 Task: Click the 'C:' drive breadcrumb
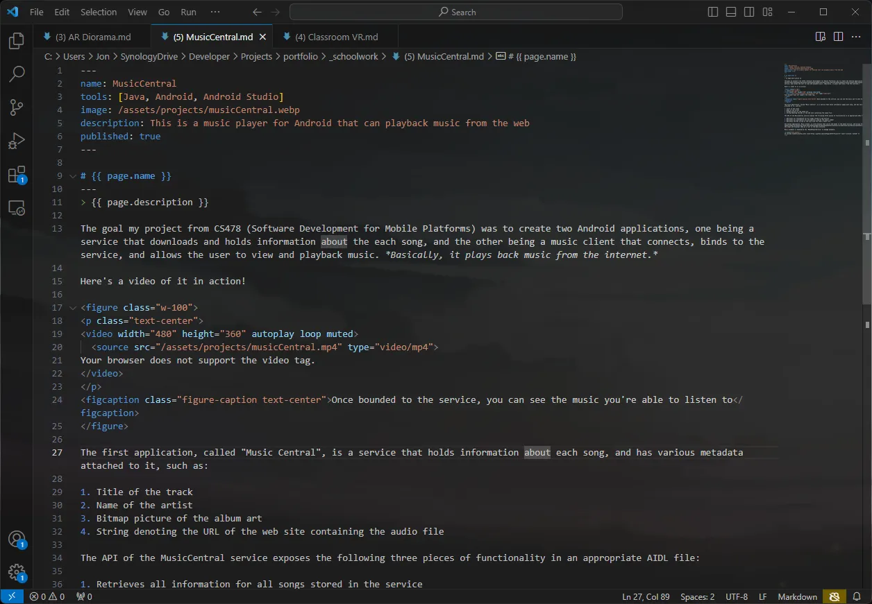tap(49, 57)
